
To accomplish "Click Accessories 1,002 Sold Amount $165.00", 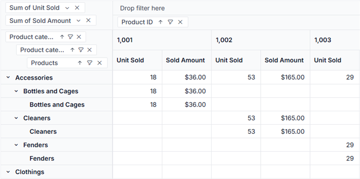I will (x=286, y=77).
